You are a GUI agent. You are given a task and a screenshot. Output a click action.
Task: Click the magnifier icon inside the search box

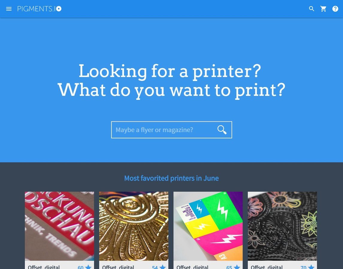222,130
